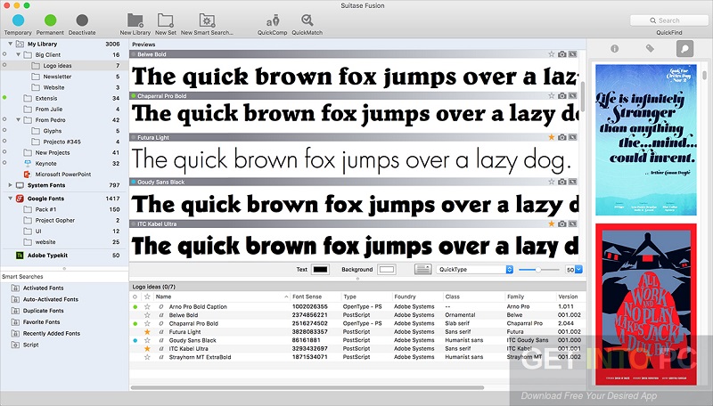Adjust the preview size slider

[x=538, y=270]
